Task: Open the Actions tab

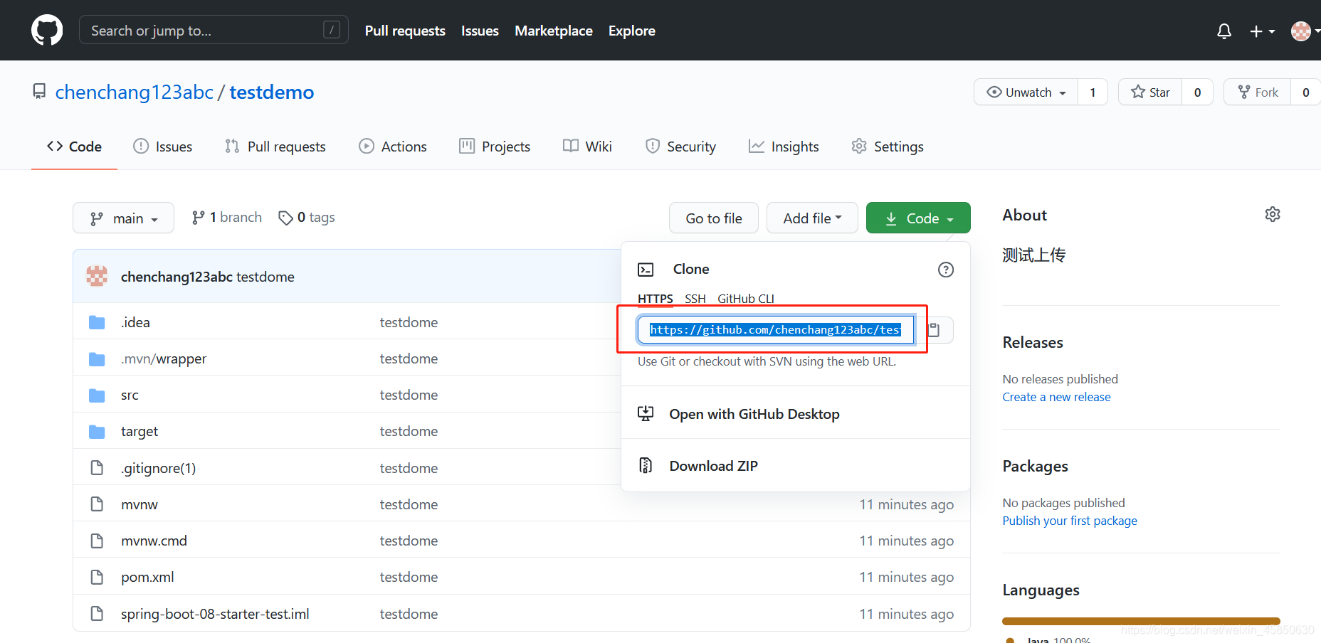Action: (393, 147)
